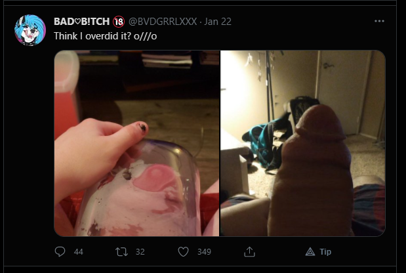Open the right attached photo
The width and height of the screenshot is (406, 273).
click(302, 143)
